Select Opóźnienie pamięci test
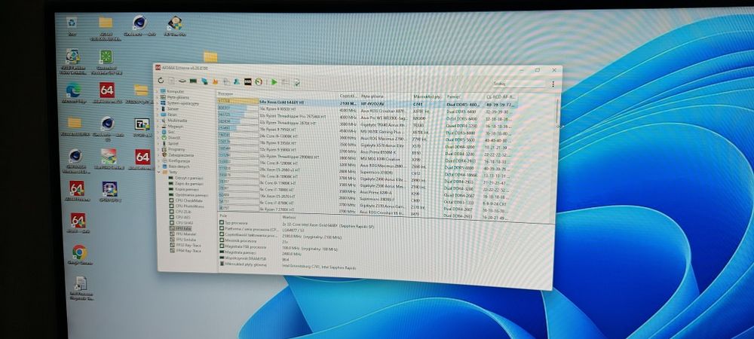The image size is (754, 339). (x=188, y=195)
